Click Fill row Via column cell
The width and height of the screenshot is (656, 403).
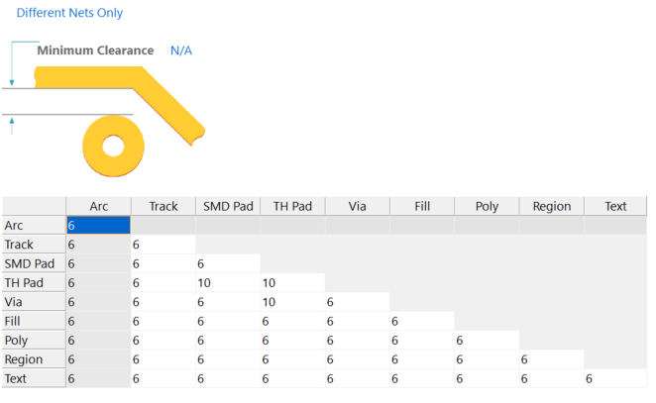(x=358, y=321)
